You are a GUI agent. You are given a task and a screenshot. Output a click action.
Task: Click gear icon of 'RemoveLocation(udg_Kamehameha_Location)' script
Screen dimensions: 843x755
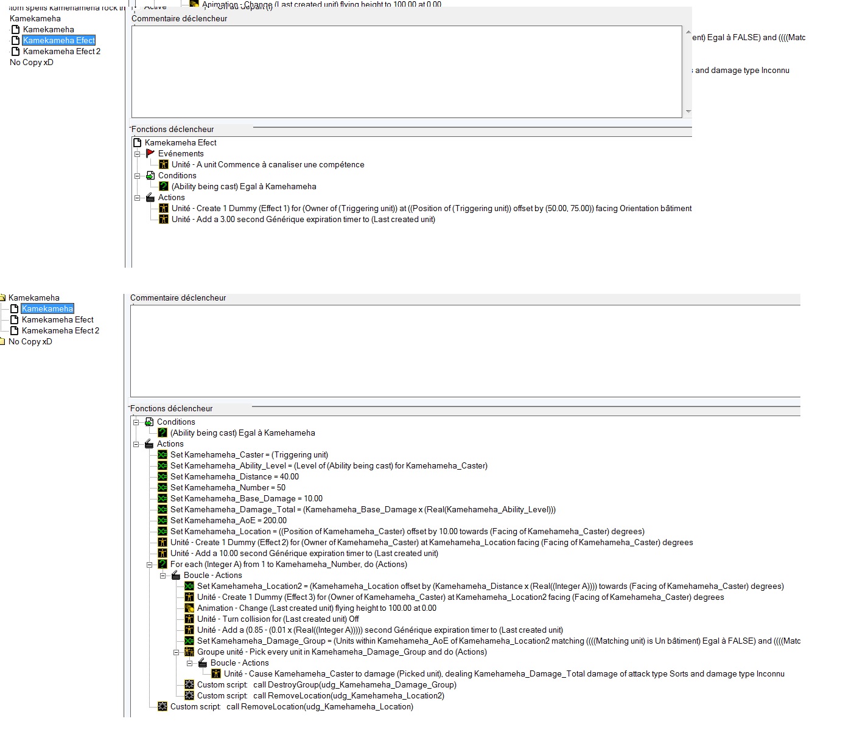coord(163,706)
